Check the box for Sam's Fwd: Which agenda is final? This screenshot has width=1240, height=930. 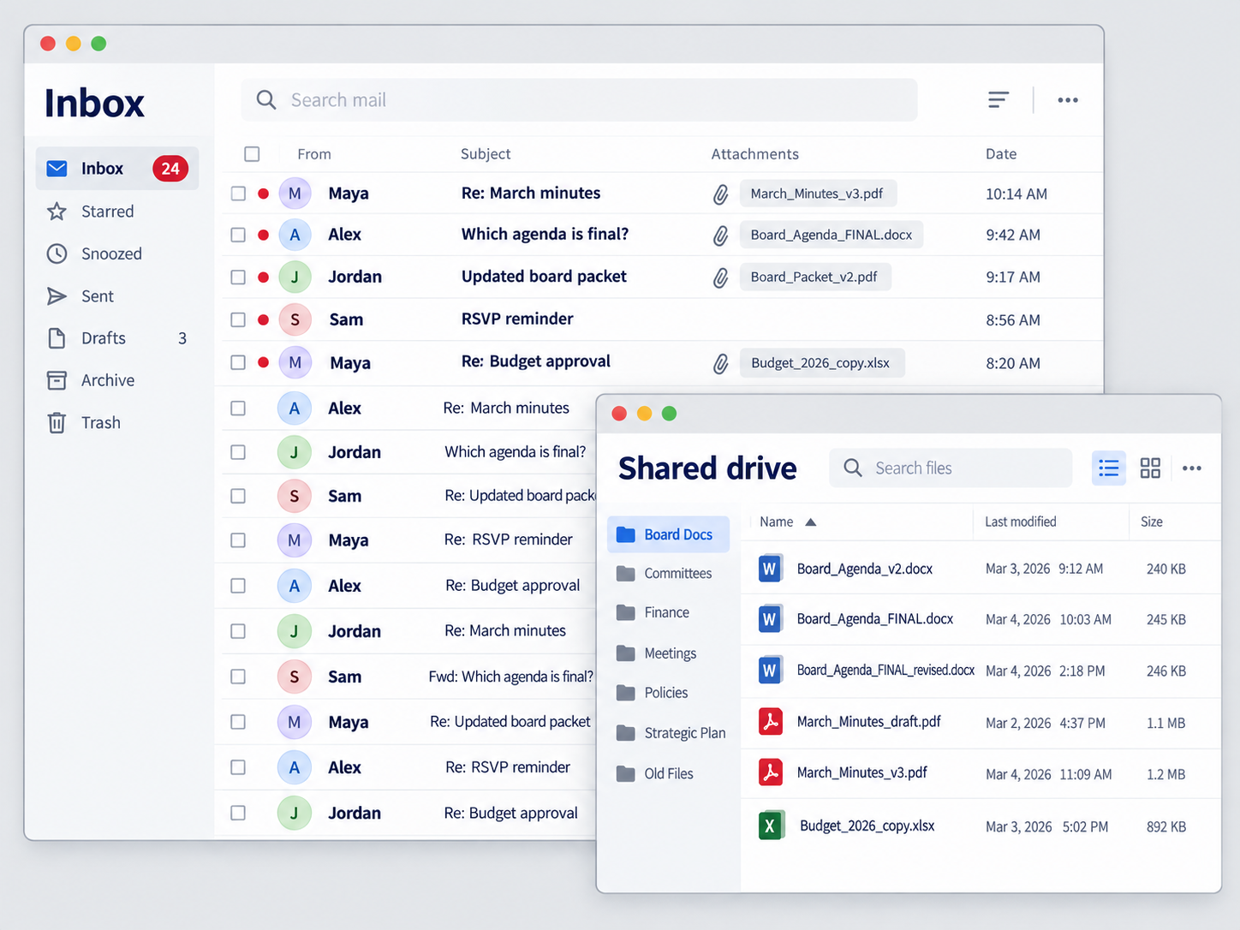click(238, 677)
